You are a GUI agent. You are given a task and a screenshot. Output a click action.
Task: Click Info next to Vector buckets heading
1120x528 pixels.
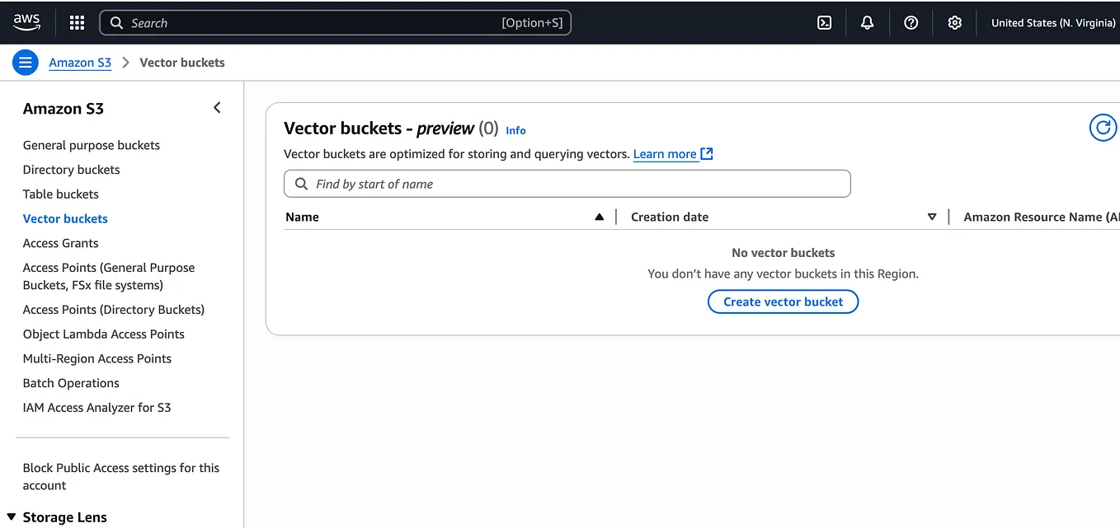[515, 130]
